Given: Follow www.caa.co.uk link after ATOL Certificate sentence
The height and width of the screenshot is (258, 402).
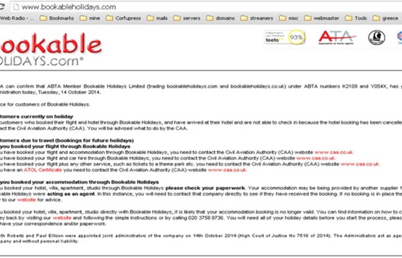Looking at the screenshot, I should tap(227, 170).
